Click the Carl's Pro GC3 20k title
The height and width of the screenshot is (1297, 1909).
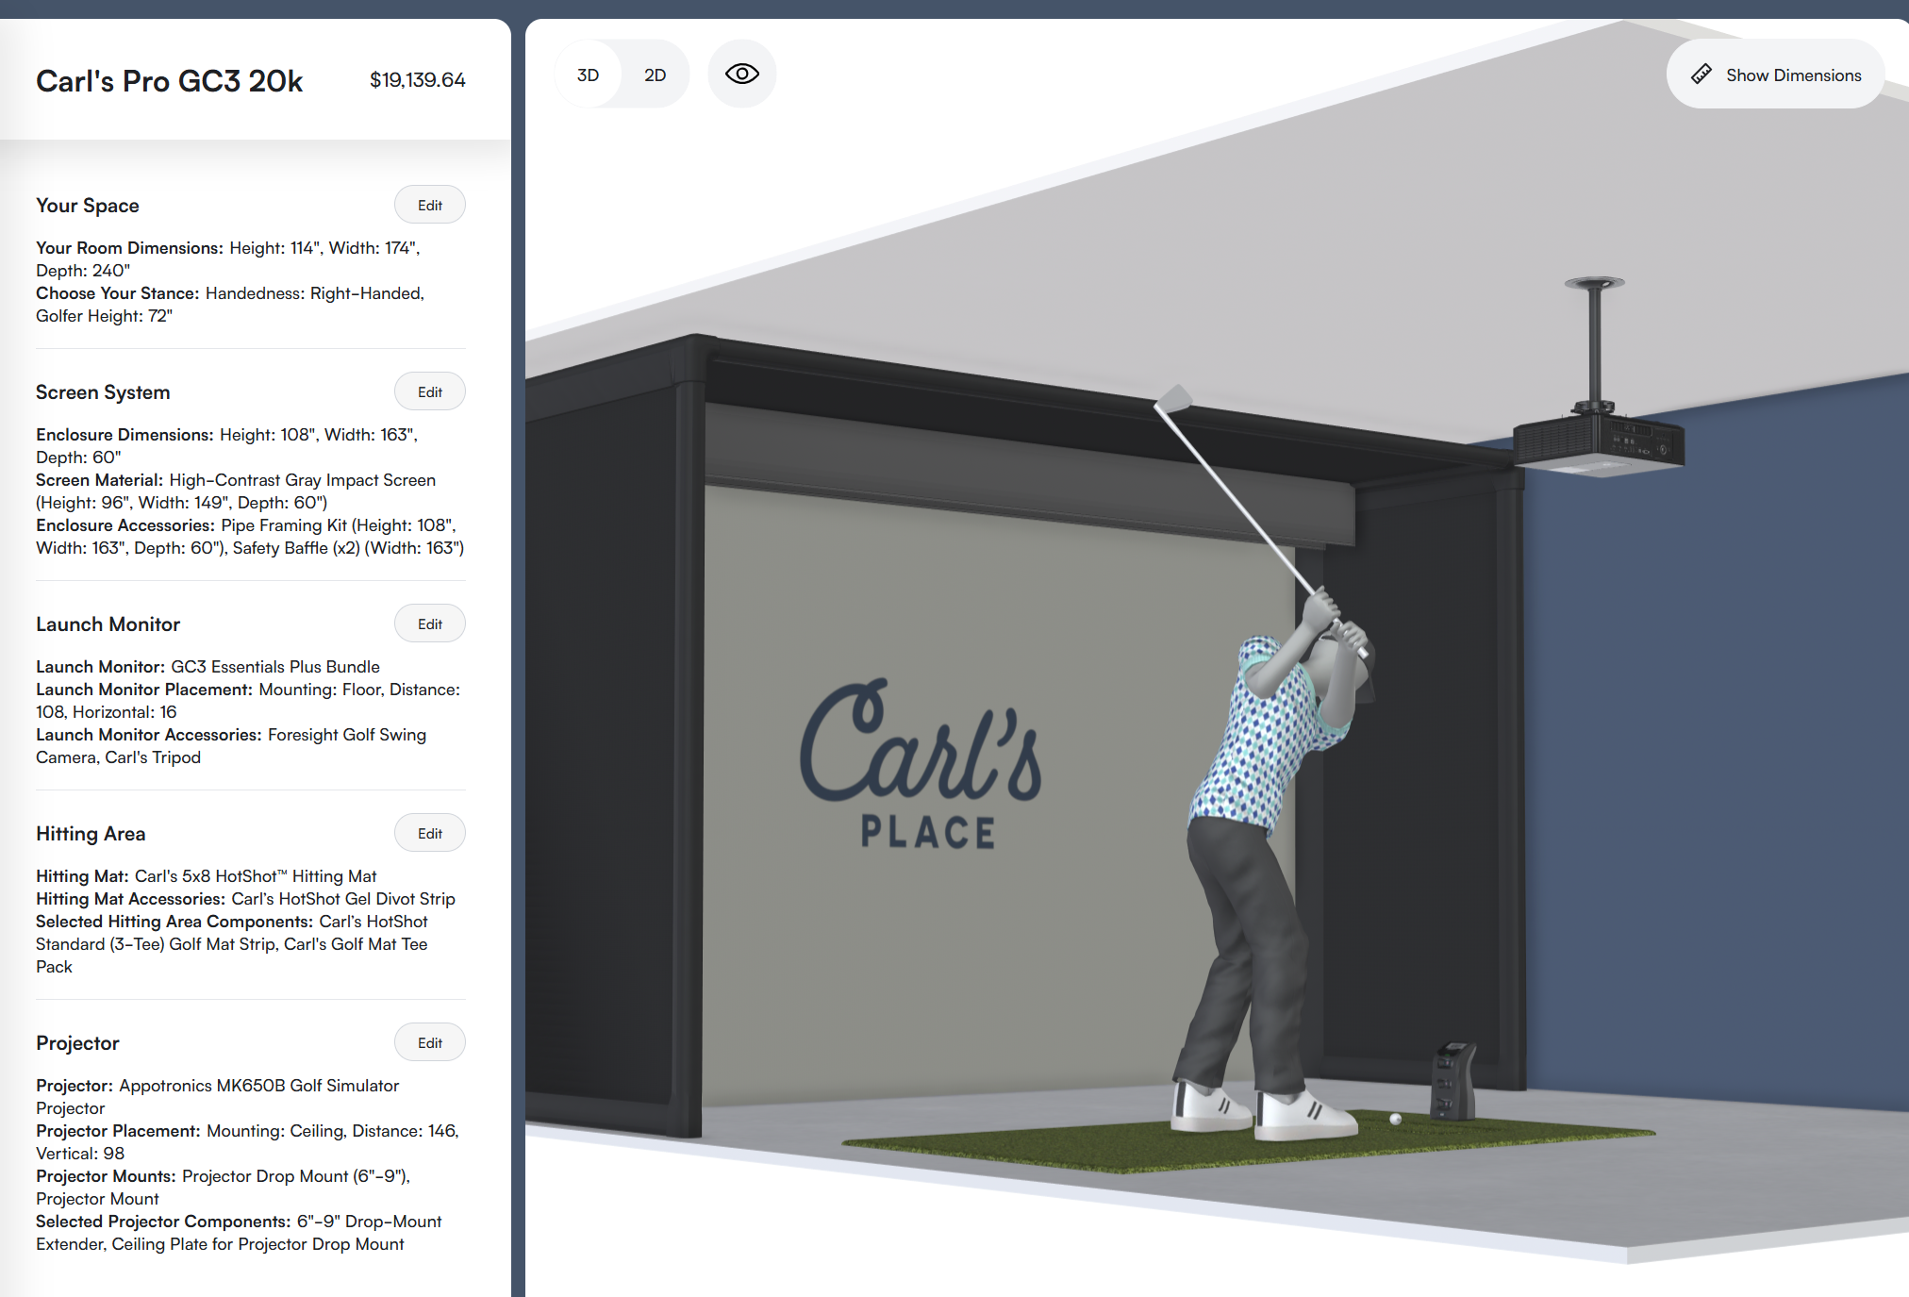point(169,81)
